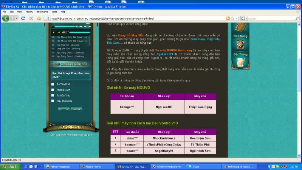Click the RSS feed icon in address bar
302x170 pixels.
[x=228, y=18]
